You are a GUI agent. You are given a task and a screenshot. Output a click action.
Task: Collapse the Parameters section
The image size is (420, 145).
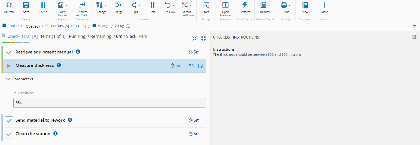[x=8, y=79]
